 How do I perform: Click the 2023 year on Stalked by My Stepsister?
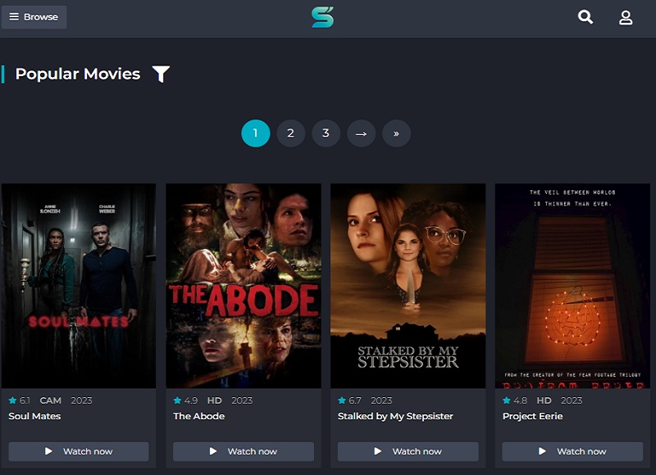[381, 400]
